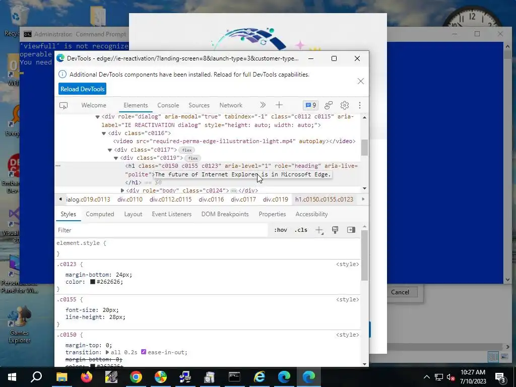Show hidden system tray icons chevron

pos(426,377)
